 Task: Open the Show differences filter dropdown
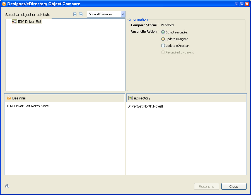click(x=106, y=14)
